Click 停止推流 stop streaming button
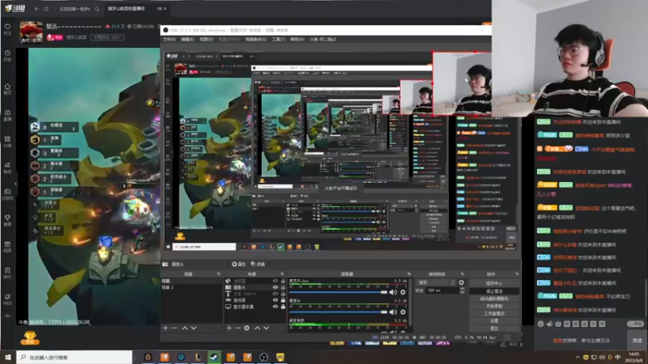648x364 pixels. [494, 291]
